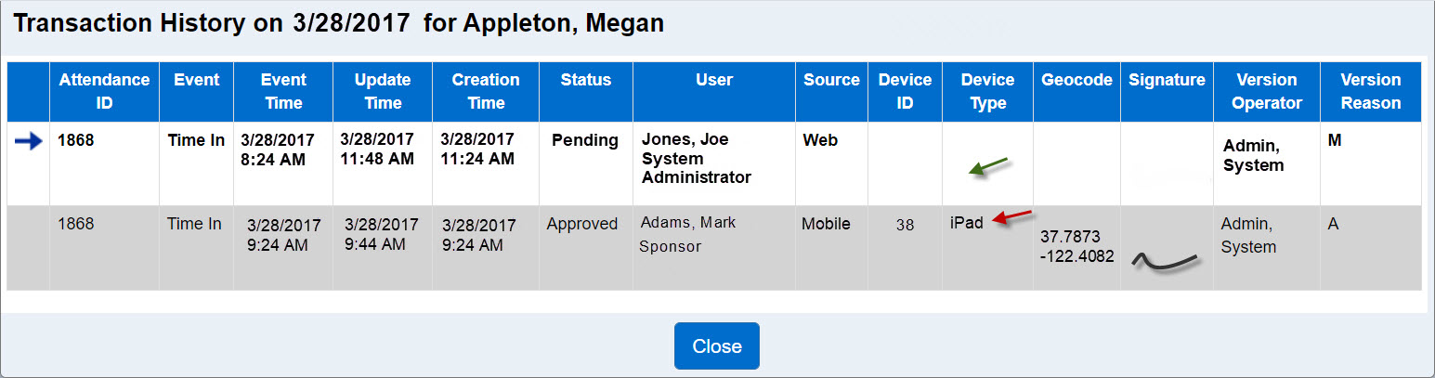Select the Attendance ID column header
Image resolution: width=1435 pixels, height=378 pixels.
(104, 91)
